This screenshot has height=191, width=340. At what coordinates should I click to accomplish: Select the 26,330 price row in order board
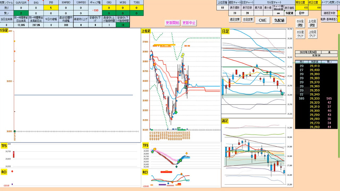pos(316,99)
